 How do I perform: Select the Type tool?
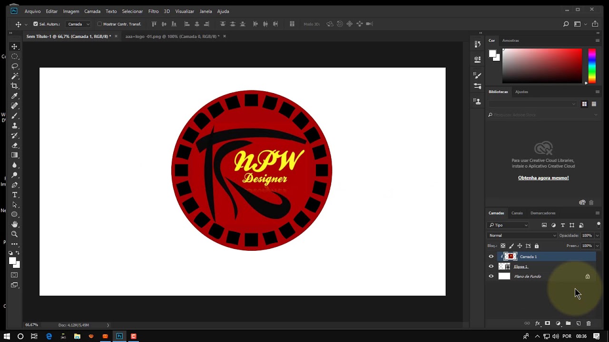tap(14, 195)
